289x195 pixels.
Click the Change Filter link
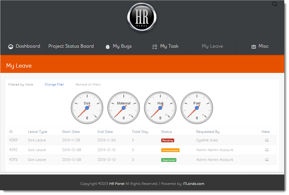pos(54,85)
